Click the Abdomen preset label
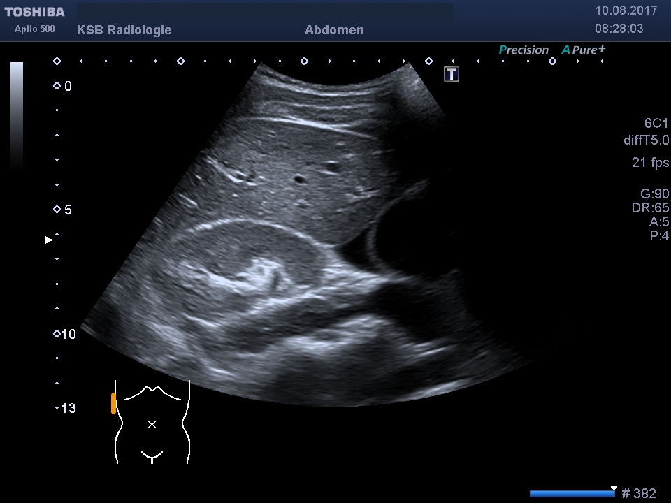Screen dimensions: 671x503 [334, 30]
